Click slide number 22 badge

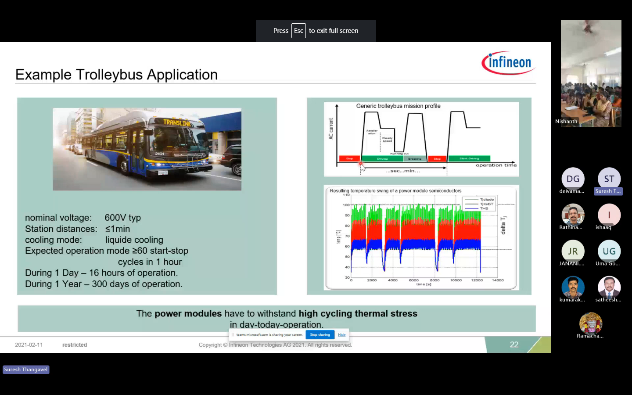(x=514, y=345)
